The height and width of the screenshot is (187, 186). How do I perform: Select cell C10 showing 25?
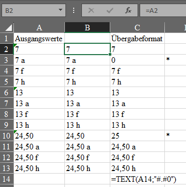click(x=137, y=135)
